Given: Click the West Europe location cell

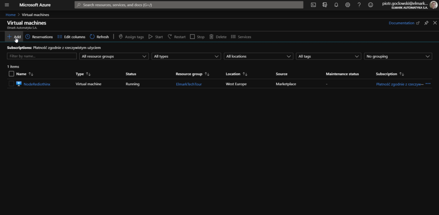Looking at the screenshot, I should (236, 84).
